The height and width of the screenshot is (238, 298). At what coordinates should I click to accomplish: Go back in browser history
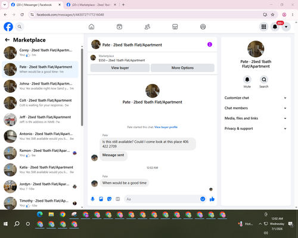[5, 15]
